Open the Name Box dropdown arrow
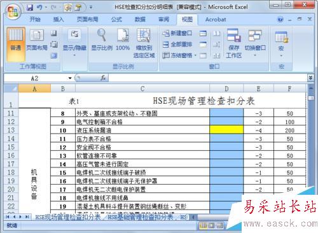Screen dimensions: 318x233 click(70, 78)
